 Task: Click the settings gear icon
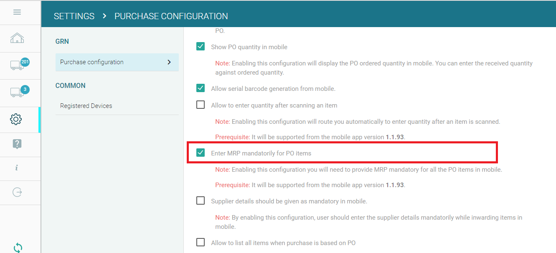coord(16,119)
